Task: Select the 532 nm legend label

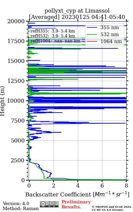Action: click(109, 34)
